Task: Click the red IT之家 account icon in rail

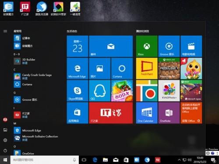Action: pos(5,119)
